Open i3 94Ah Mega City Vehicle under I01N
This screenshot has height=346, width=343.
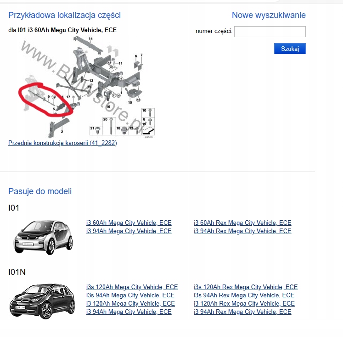pos(129,312)
